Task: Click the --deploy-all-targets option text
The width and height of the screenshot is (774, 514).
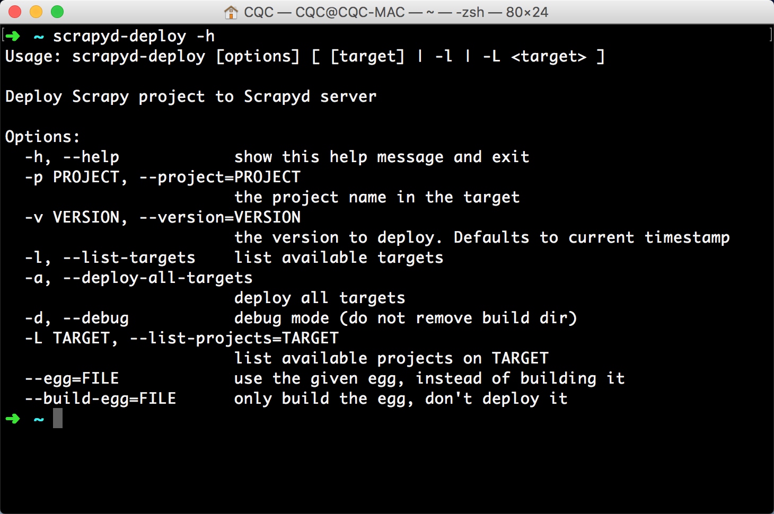Action: [158, 278]
